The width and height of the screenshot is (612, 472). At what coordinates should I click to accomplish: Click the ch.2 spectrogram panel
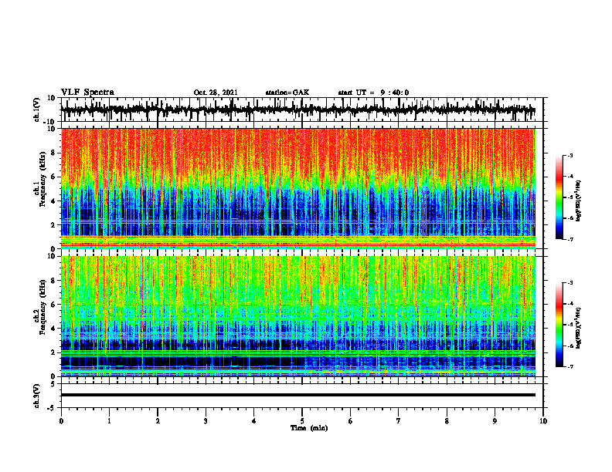(x=297, y=316)
